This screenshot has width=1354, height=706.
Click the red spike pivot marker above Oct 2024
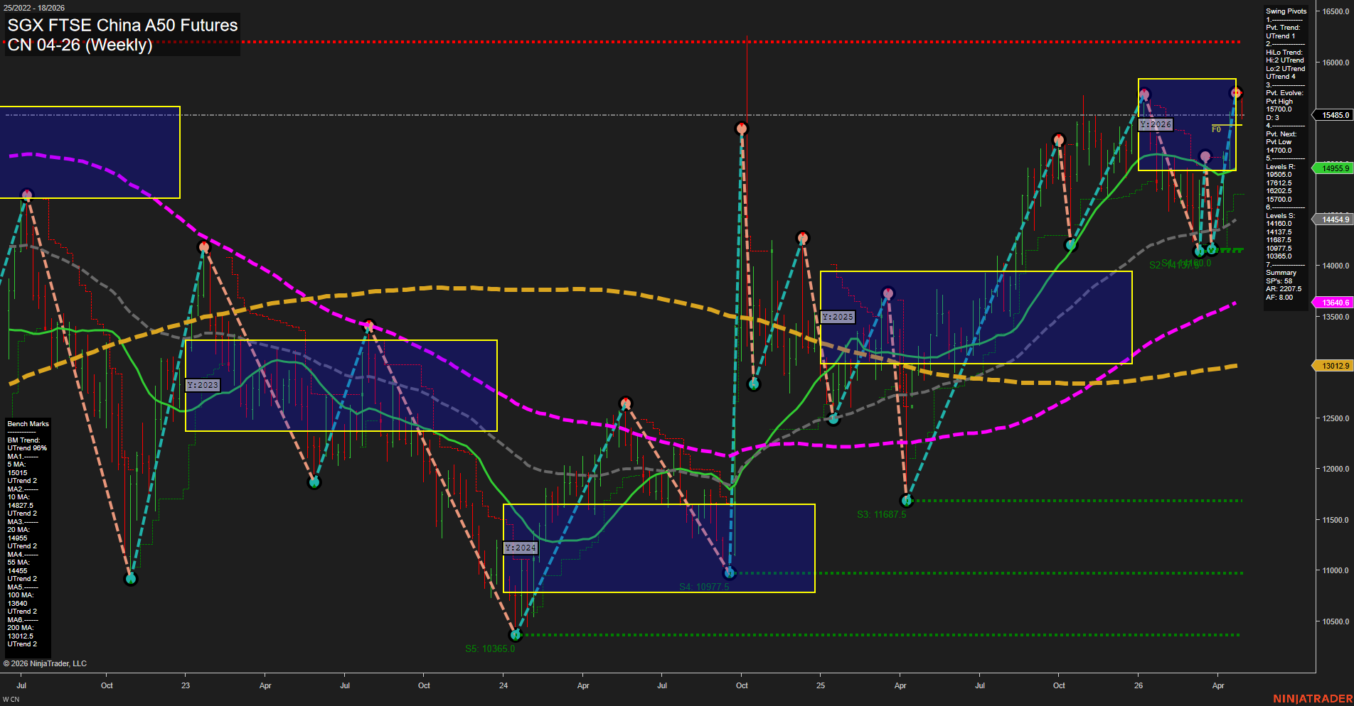[742, 129]
